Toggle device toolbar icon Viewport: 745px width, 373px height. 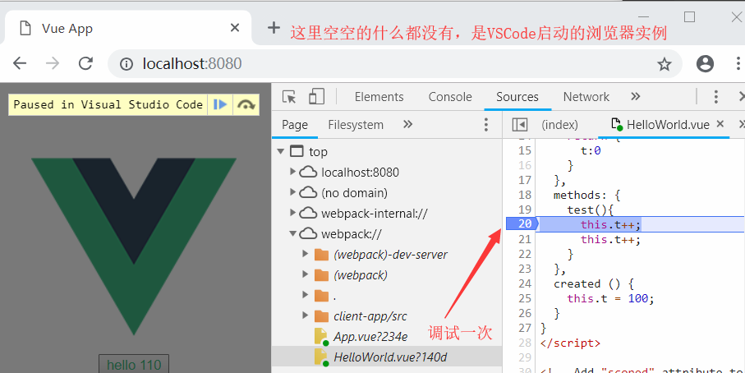[x=316, y=96]
